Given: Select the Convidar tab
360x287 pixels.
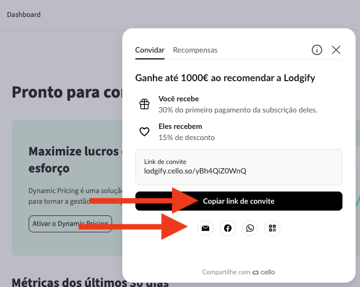Looking at the screenshot, I should [x=150, y=50].
